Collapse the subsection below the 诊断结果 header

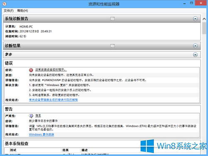coord(195,55)
